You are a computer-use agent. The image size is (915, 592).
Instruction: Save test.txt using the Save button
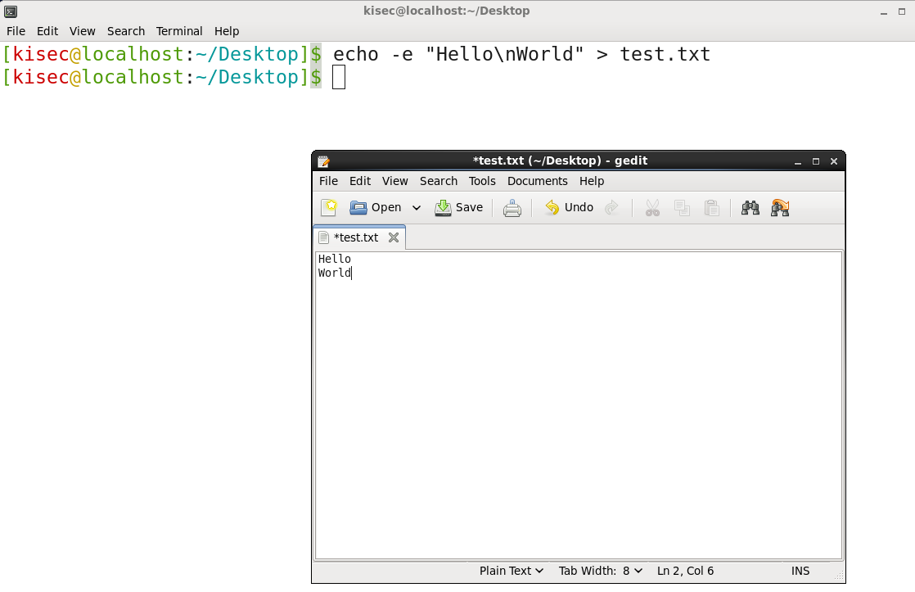coord(458,207)
